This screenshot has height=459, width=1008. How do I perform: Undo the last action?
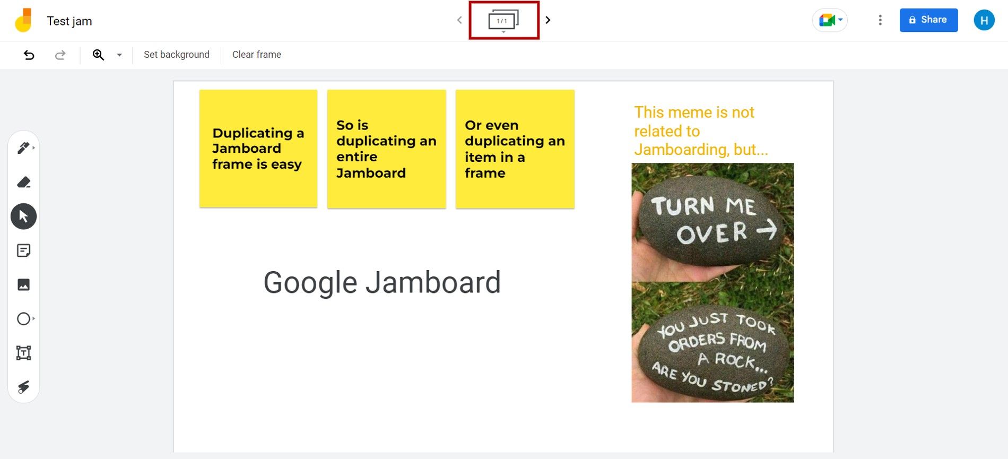point(29,55)
